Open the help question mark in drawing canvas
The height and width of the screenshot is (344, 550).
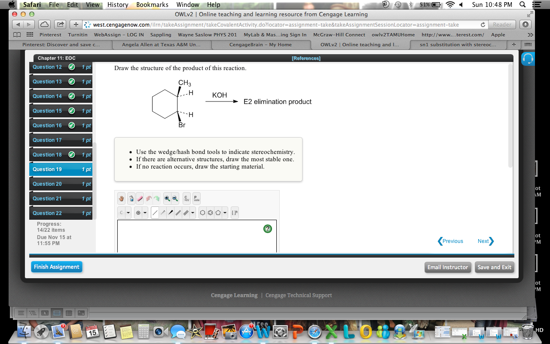click(267, 229)
